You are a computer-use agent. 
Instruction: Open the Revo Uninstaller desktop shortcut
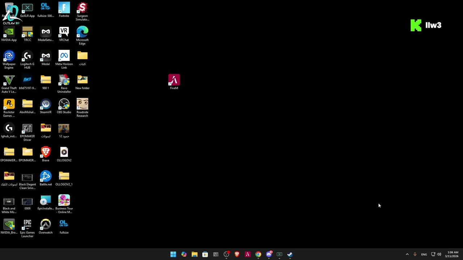[64, 84]
